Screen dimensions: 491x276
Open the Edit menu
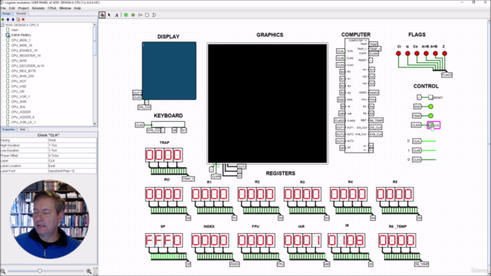click(12, 8)
